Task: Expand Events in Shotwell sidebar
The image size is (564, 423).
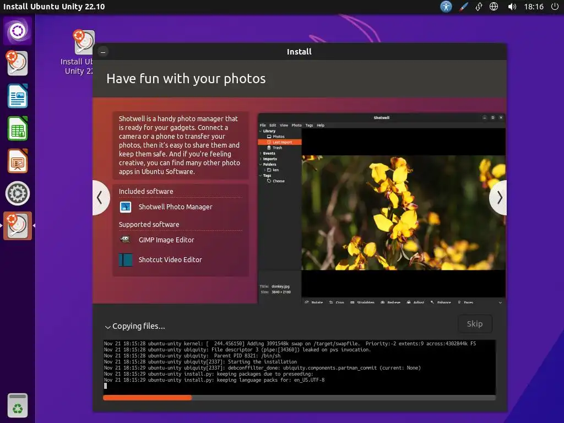Action: click(x=261, y=153)
